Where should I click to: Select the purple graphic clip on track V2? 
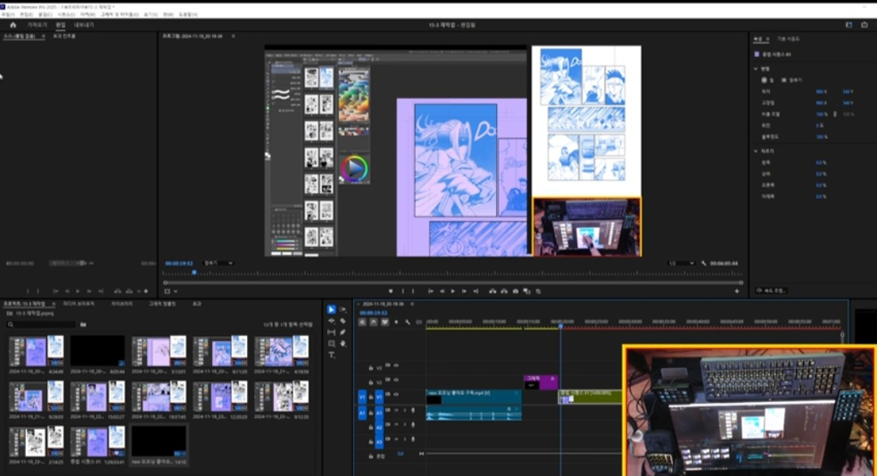540,382
